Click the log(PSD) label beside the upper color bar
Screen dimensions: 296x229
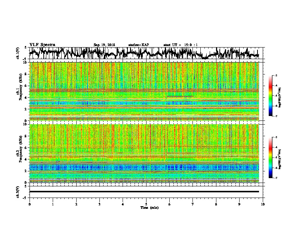click(280, 97)
